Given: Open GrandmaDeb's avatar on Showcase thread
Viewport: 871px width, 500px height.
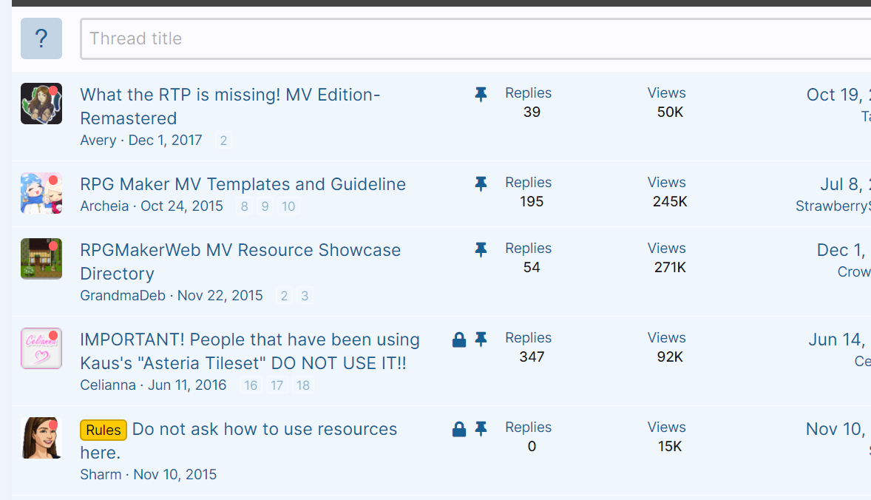Looking at the screenshot, I should tap(41, 259).
